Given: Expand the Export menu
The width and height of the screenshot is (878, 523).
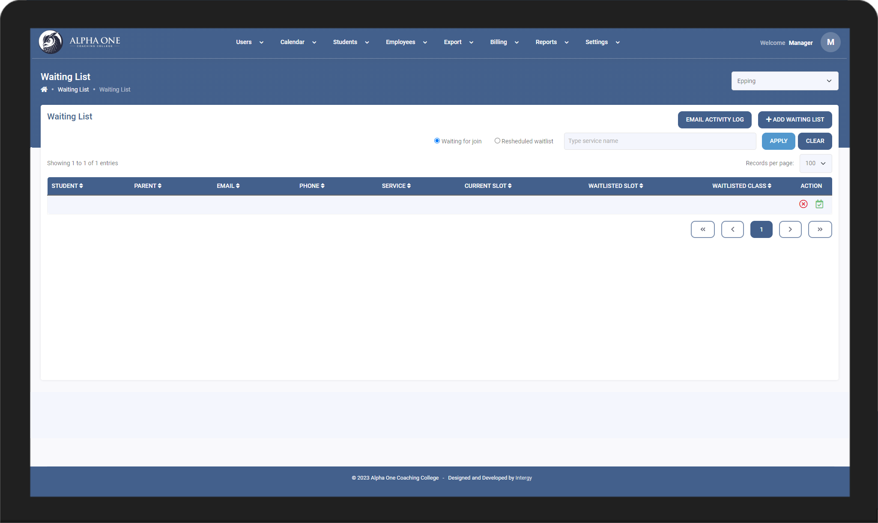Looking at the screenshot, I should 458,42.
